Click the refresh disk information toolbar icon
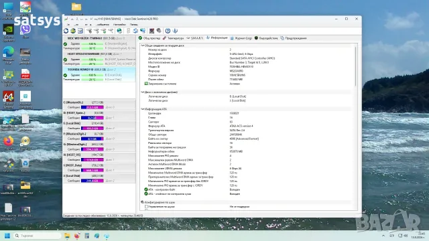This screenshot has height=241, width=429. [66, 31]
